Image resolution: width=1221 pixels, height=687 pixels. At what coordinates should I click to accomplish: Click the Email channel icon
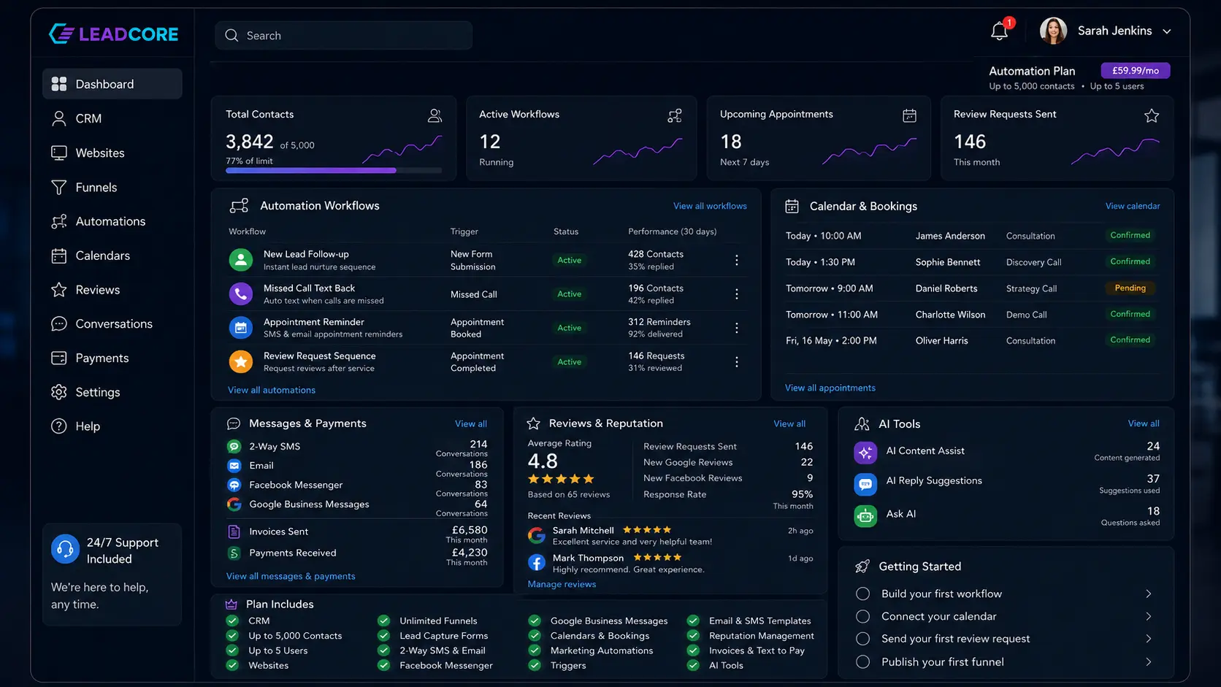(234, 466)
